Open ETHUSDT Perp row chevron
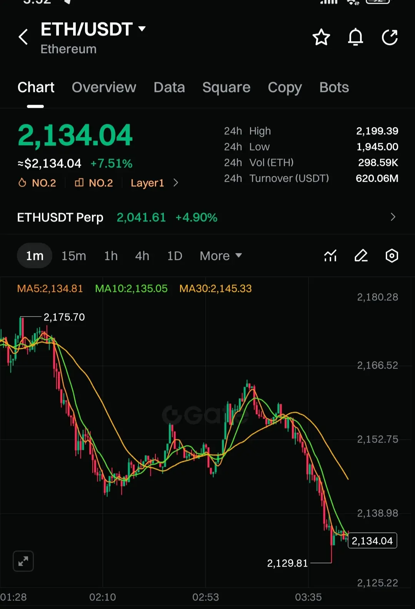The height and width of the screenshot is (609, 415). point(393,217)
